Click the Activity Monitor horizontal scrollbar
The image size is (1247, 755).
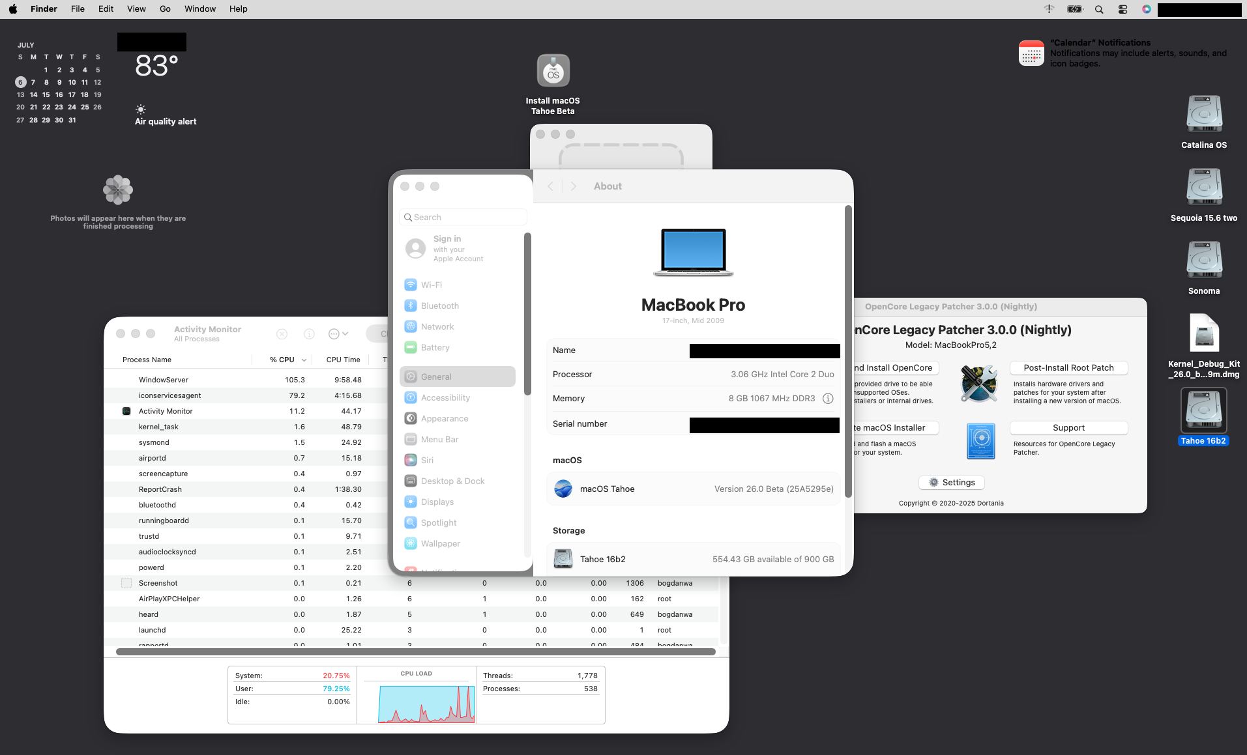416,651
